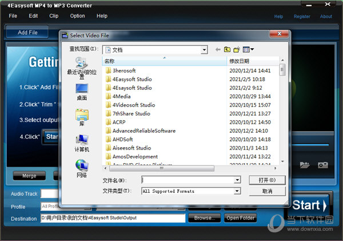Go back using the dialog's back arrow icon
This screenshot has height=241, width=343.
(218, 50)
